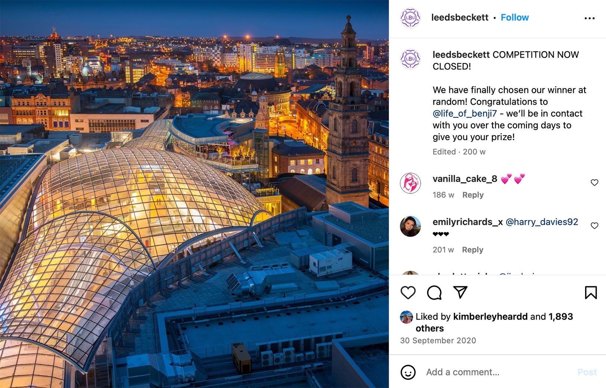
Task: Open the @harry_davies92 mention
Action: point(542,222)
